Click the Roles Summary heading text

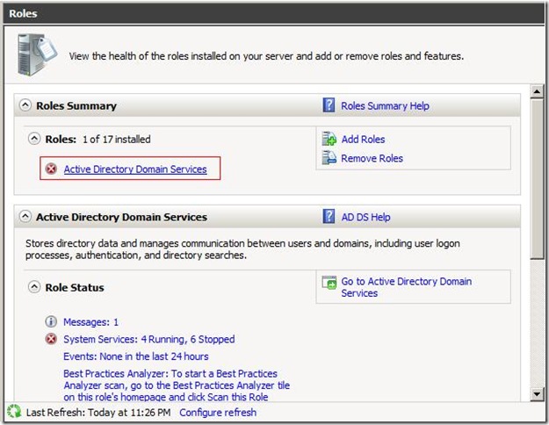pos(76,105)
